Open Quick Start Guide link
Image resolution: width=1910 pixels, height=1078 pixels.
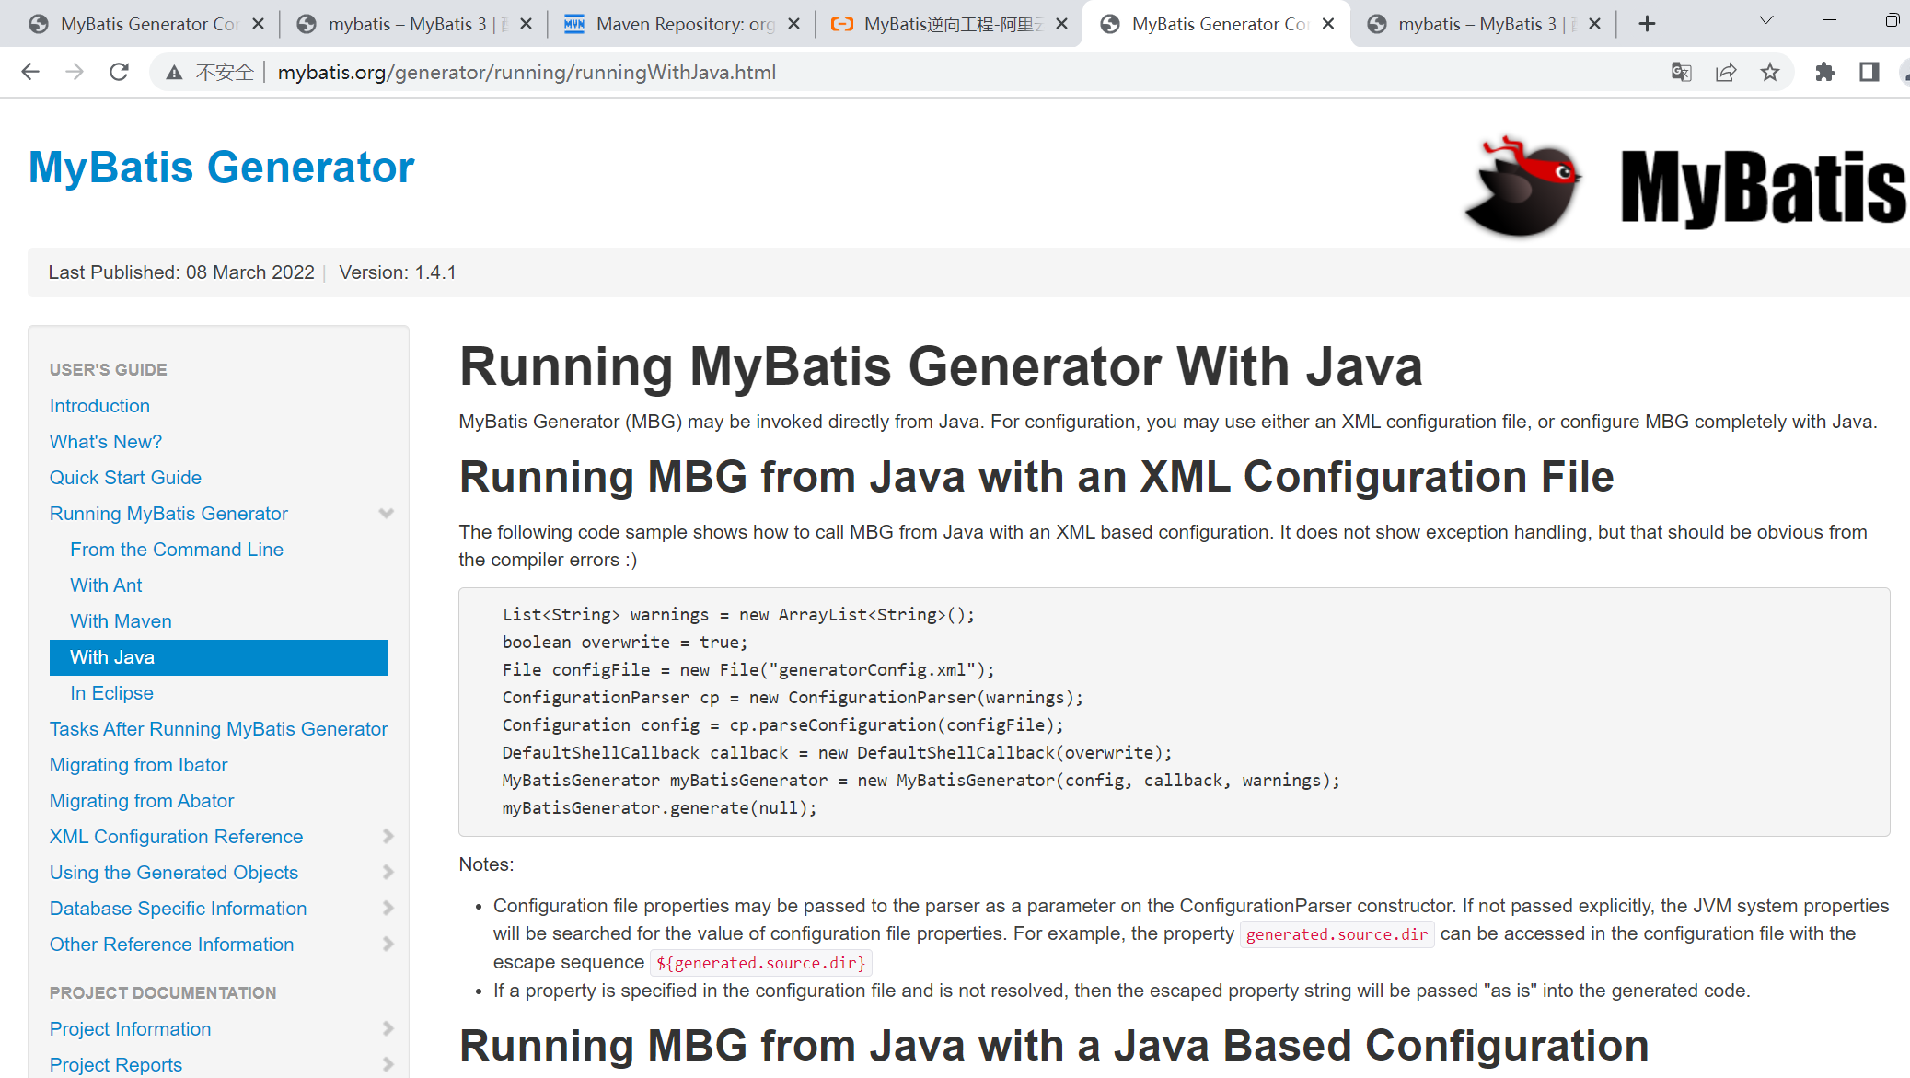click(x=125, y=478)
